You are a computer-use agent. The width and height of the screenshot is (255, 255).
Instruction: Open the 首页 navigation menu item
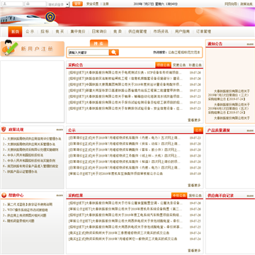[15, 32]
